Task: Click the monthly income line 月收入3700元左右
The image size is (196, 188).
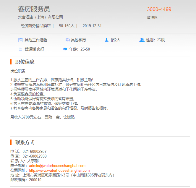Action: pyautogui.click(x=42, y=117)
